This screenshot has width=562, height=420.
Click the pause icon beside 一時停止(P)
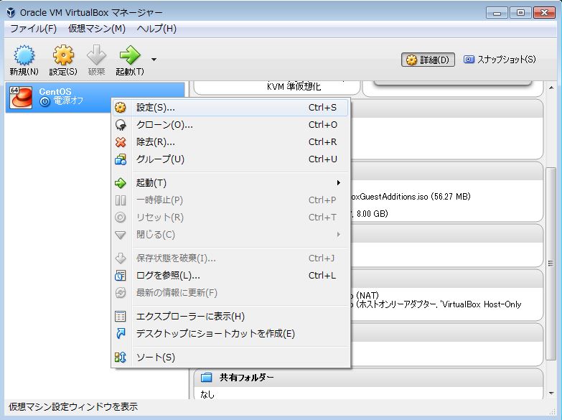pos(121,200)
